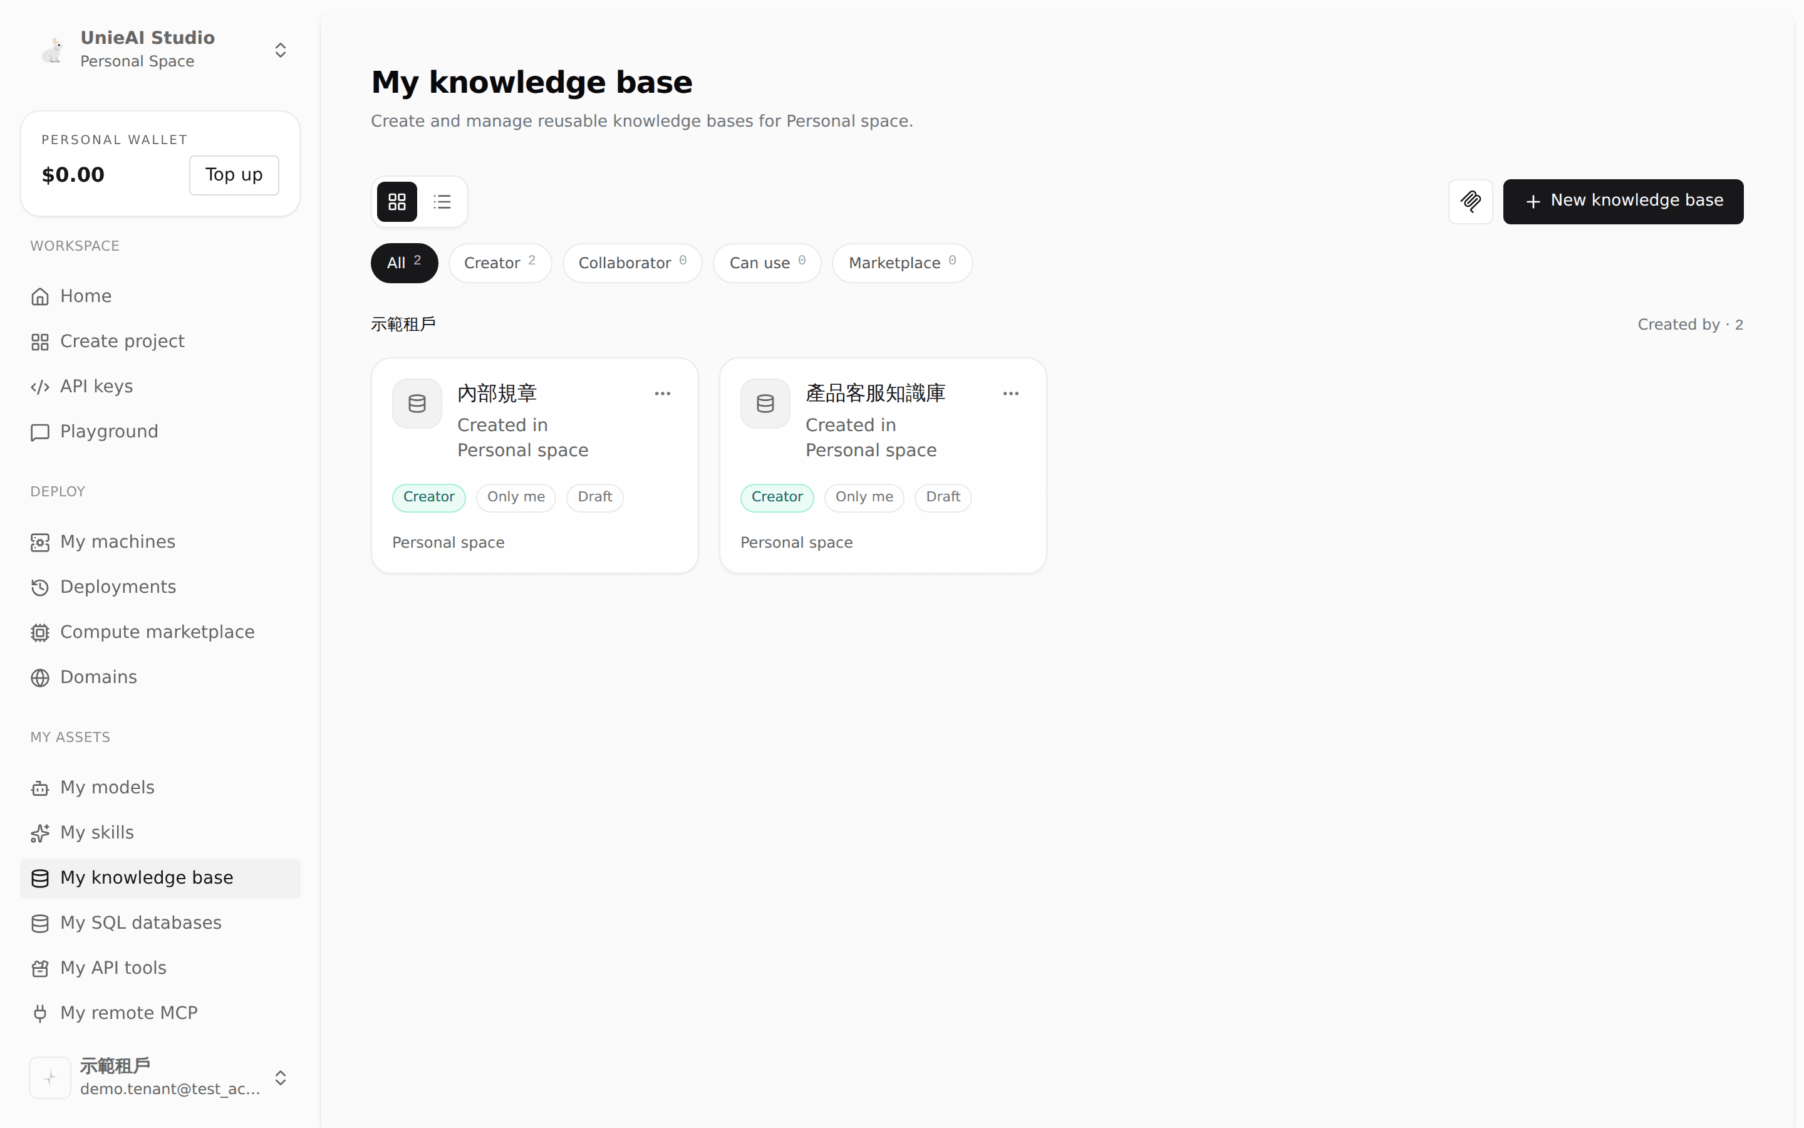
Task: Click the Draft badge on 產品客服知識庫
Action: tap(943, 498)
